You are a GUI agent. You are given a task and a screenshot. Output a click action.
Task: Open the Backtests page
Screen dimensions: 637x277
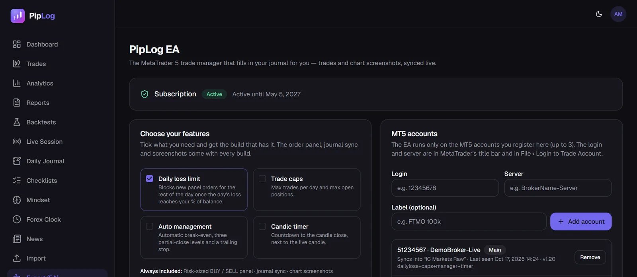[x=57, y=122]
